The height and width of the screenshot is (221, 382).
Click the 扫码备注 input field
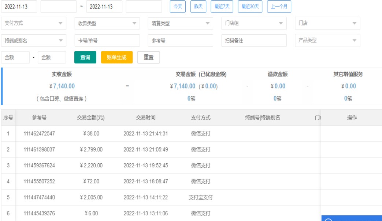254,41
